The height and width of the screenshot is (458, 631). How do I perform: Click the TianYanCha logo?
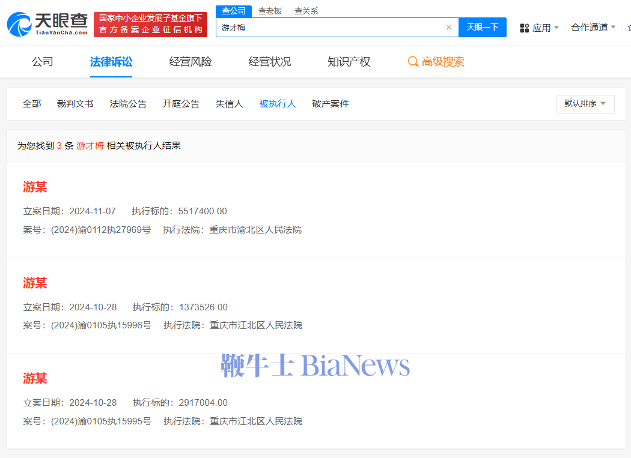pos(47,24)
